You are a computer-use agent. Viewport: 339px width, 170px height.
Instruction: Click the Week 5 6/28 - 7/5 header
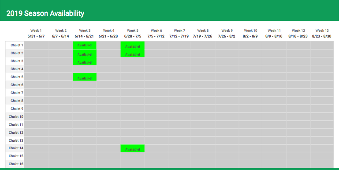click(133, 34)
